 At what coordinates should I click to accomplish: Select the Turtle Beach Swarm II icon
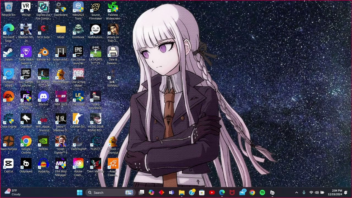click(26, 56)
